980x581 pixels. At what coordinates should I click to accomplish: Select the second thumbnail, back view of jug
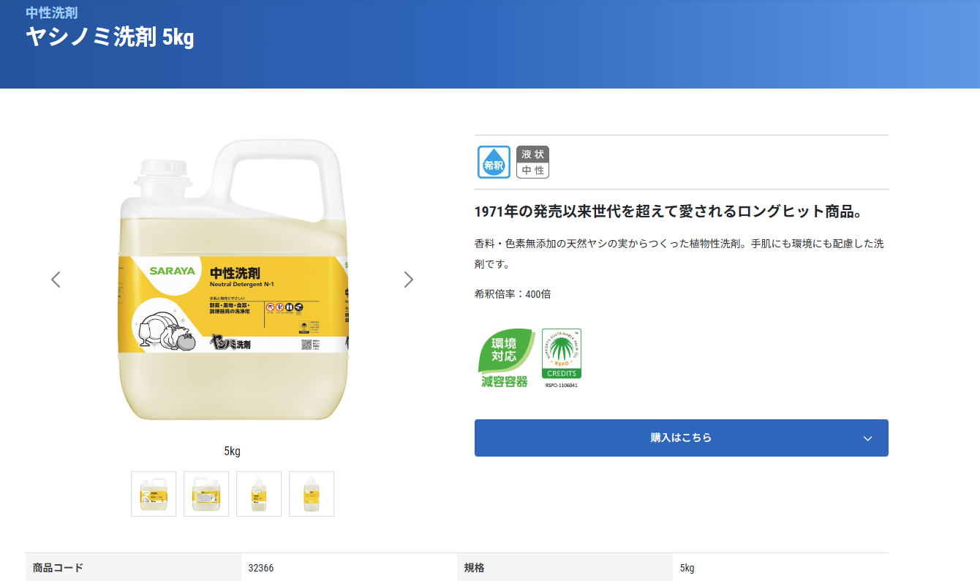tap(206, 494)
